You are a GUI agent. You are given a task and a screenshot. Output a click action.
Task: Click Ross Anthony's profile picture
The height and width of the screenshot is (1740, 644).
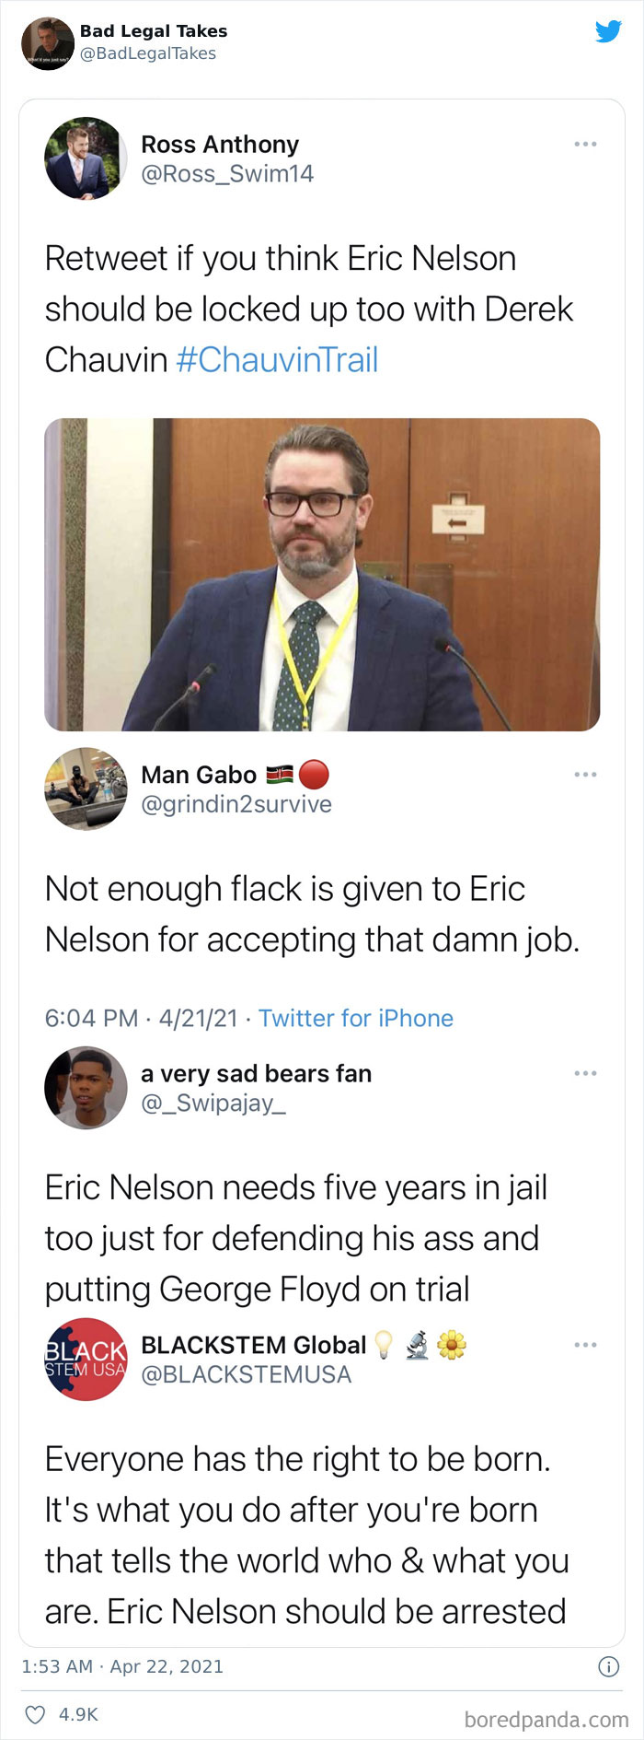click(x=85, y=158)
